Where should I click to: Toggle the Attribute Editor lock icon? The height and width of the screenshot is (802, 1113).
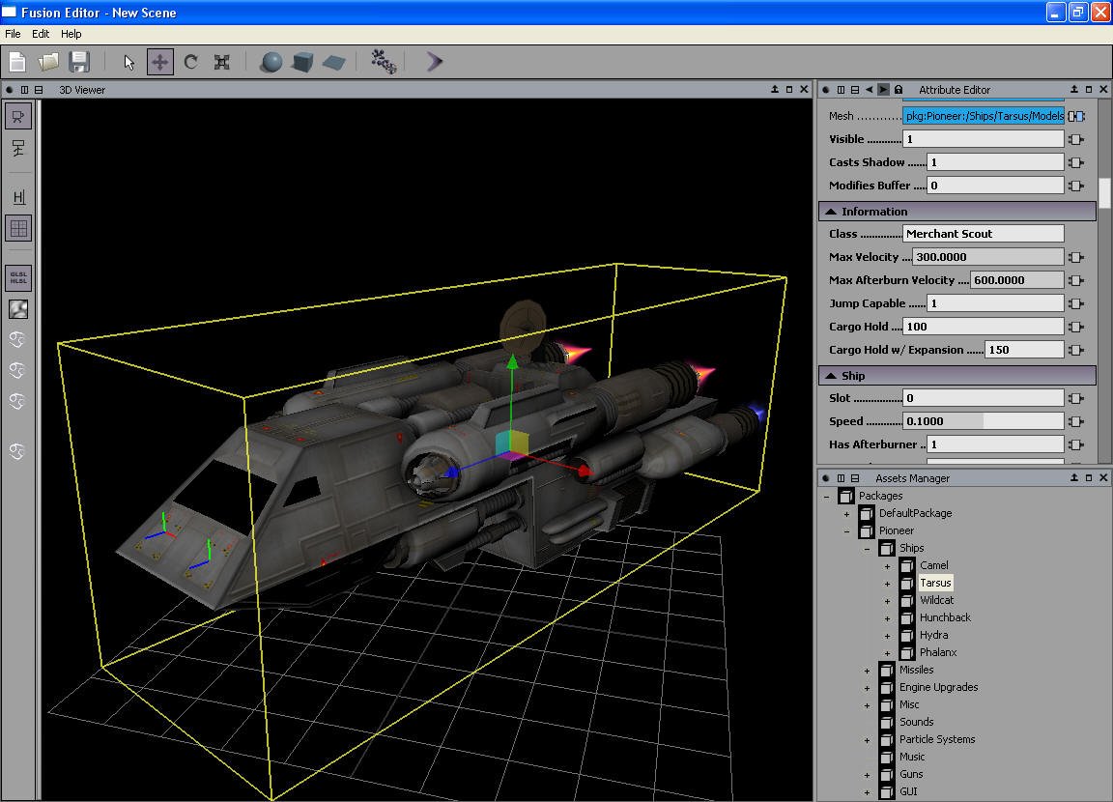coord(899,90)
